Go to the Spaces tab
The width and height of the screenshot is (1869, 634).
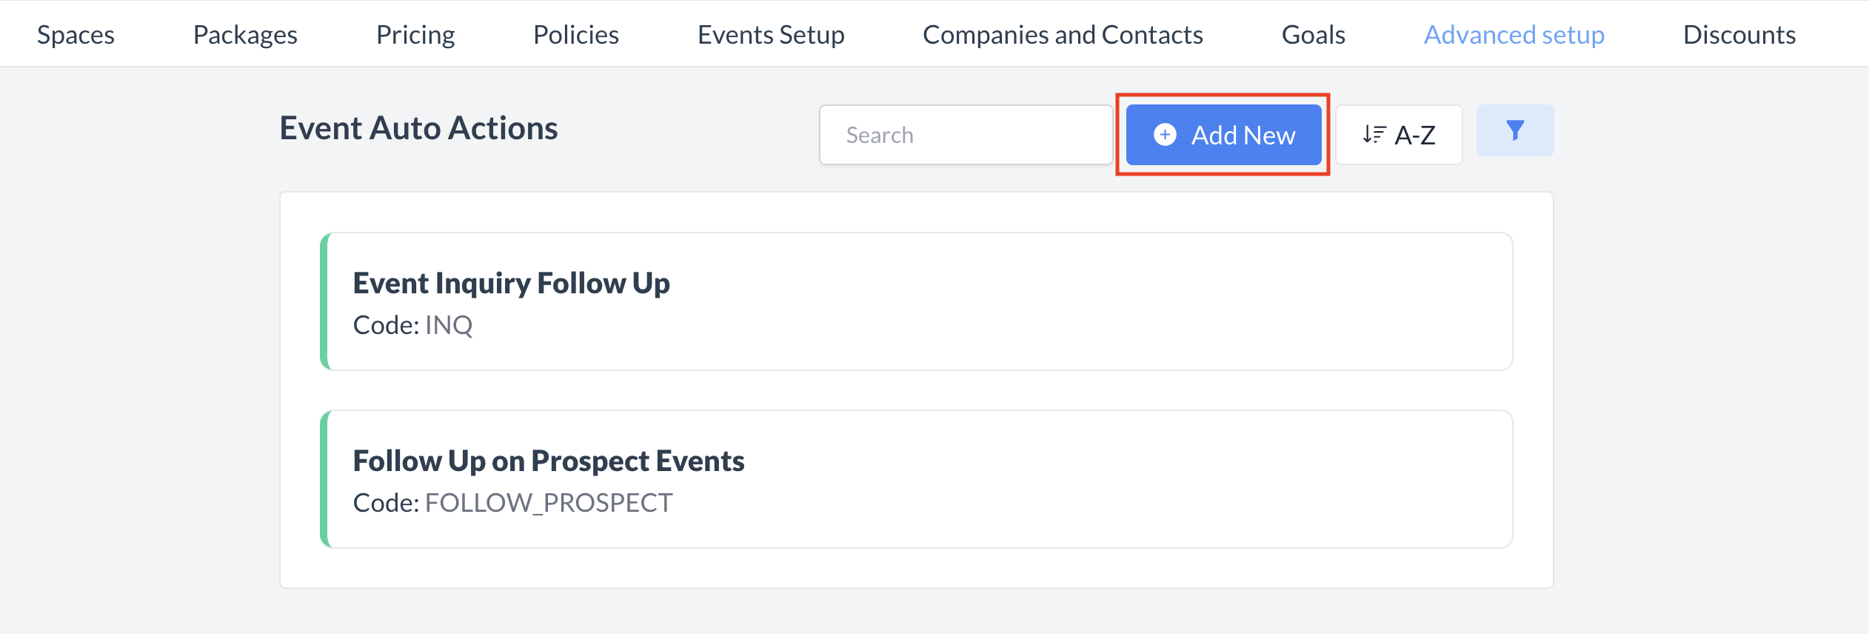[76, 34]
